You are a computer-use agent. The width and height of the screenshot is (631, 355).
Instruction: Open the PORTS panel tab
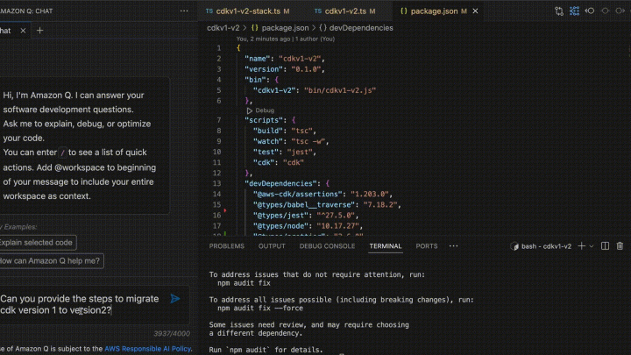pyautogui.click(x=427, y=246)
